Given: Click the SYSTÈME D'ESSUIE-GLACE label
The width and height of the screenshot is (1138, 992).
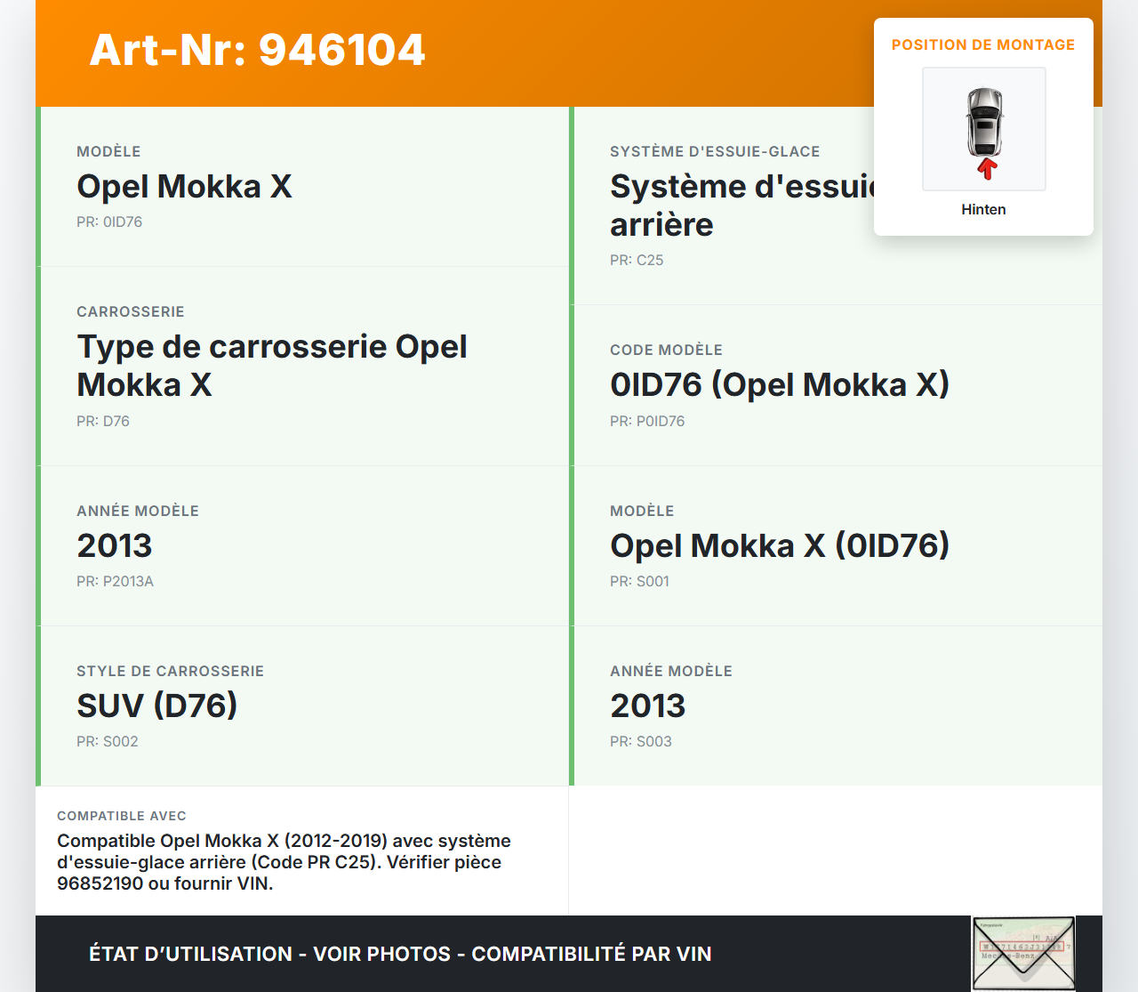Looking at the screenshot, I should pyautogui.click(x=715, y=151).
